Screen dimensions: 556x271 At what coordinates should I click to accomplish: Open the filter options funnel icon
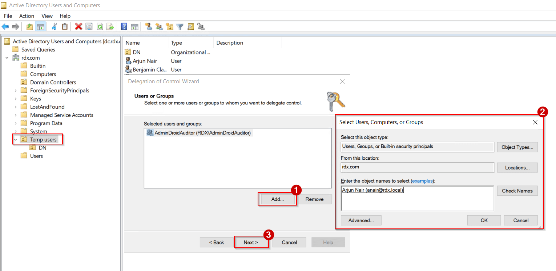180,26
